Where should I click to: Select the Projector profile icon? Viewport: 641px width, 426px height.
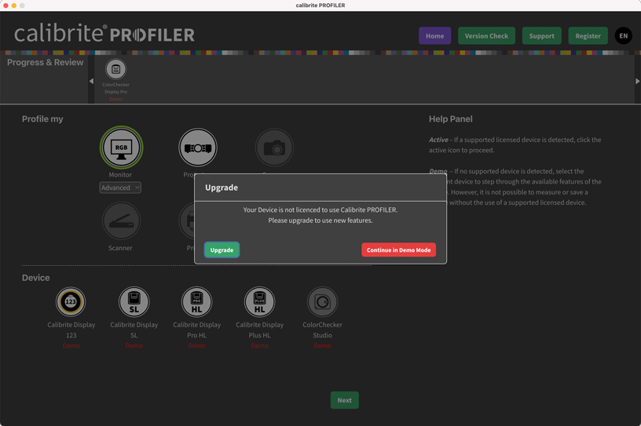197,147
